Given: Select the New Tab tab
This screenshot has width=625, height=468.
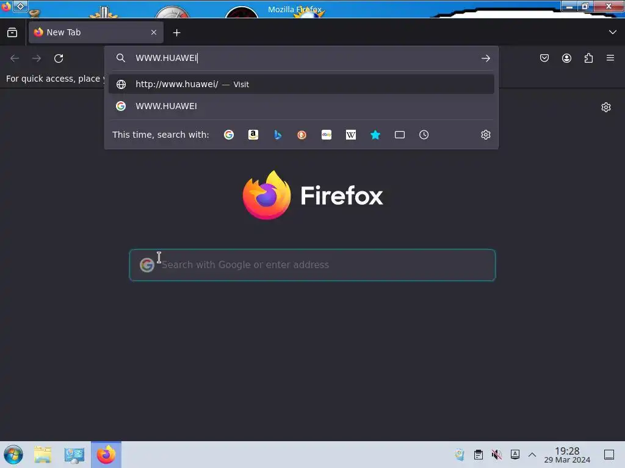Looking at the screenshot, I should click(x=96, y=32).
